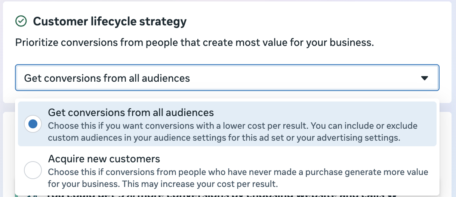Click the 'custom audiences in your audience settings' line

[224, 138]
